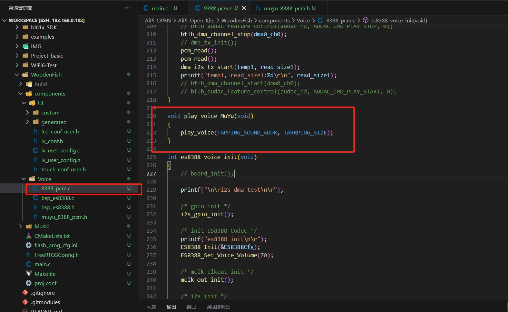Click the C icon of main.c in tree

coord(29,264)
